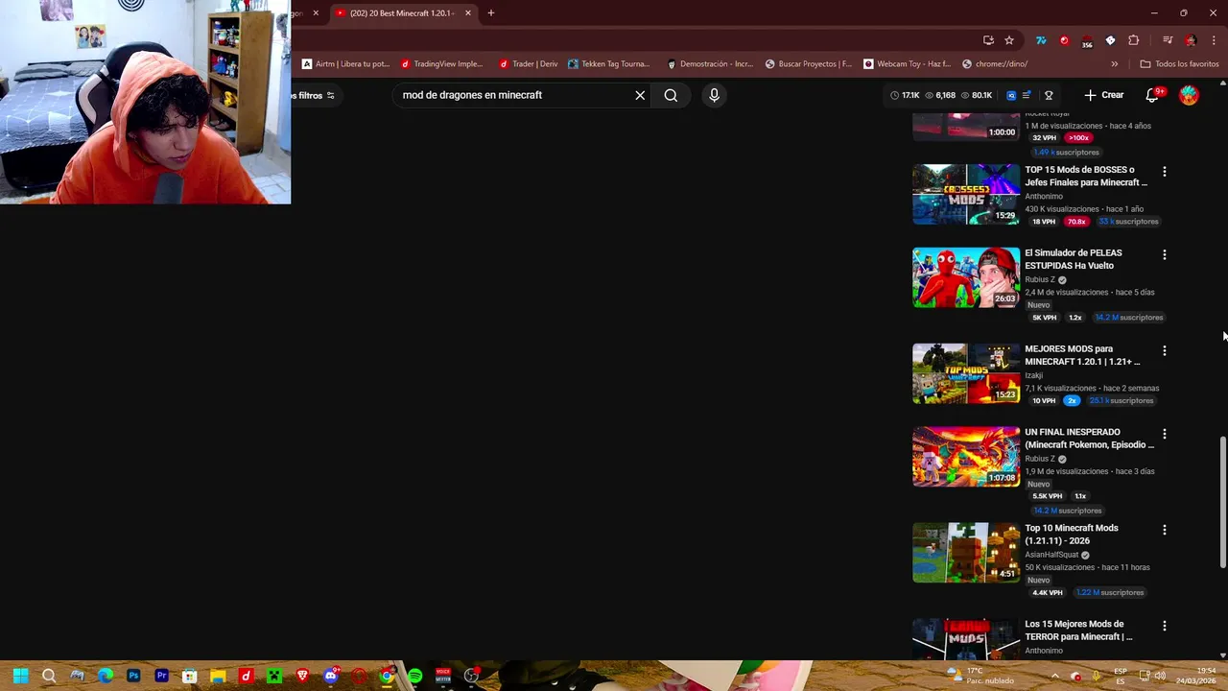Open the Trader | Deriv bookmark
This screenshot has height=691, width=1228.
pos(528,64)
